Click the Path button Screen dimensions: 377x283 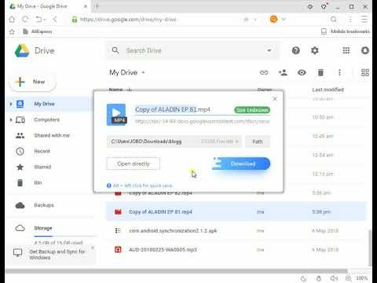point(258,141)
